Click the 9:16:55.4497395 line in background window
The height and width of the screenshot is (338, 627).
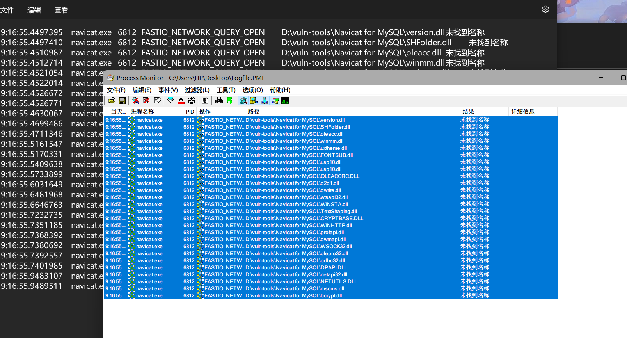[243, 32]
